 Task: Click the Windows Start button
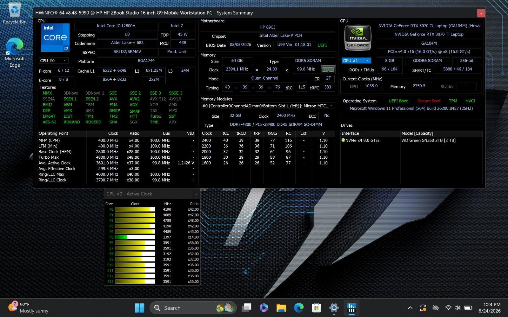pos(139,308)
